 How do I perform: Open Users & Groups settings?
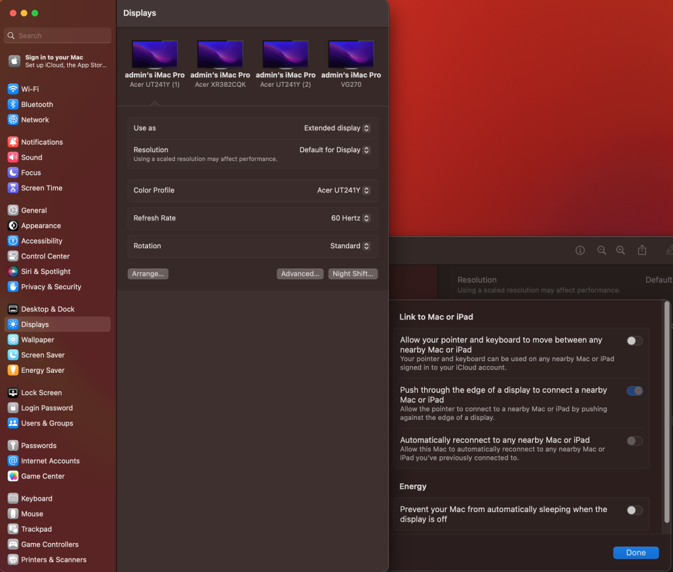click(x=57, y=423)
